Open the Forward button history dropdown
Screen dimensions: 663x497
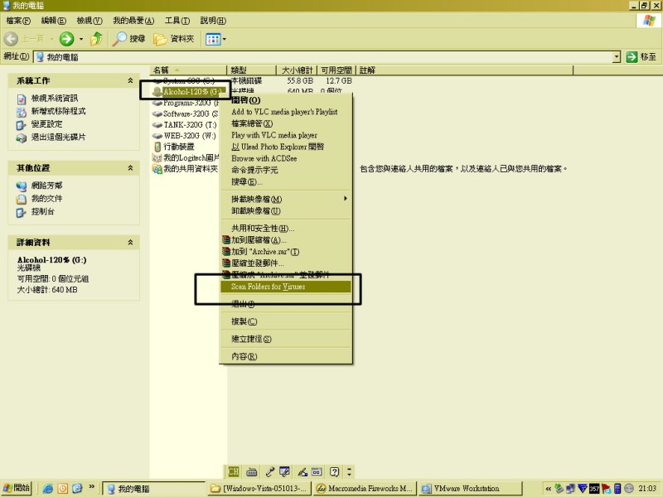tap(81, 39)
